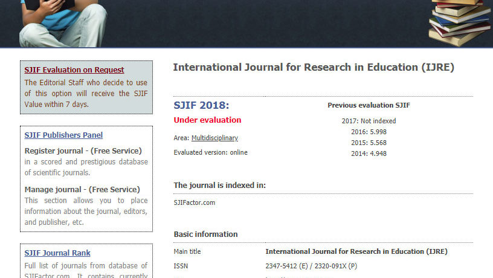
Task: Follow the Multidisciplinary area link
Action: [x=214, y=138]
